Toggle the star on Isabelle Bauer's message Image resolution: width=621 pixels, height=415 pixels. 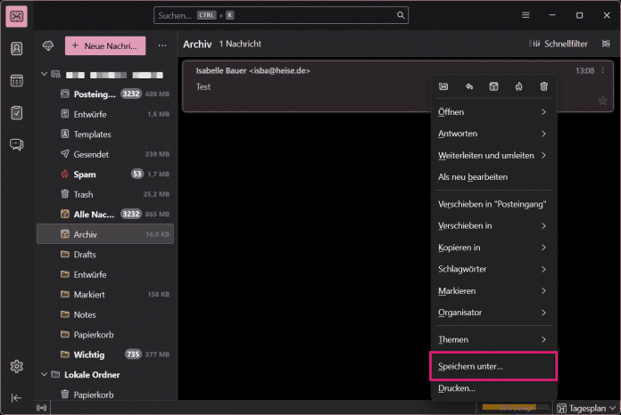point(602,101)
